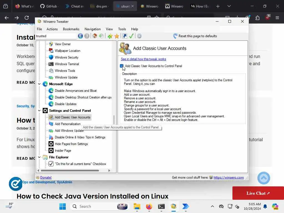Switch to the dro.pm browser tab
The image size is (284, 213).
point(100,6)
